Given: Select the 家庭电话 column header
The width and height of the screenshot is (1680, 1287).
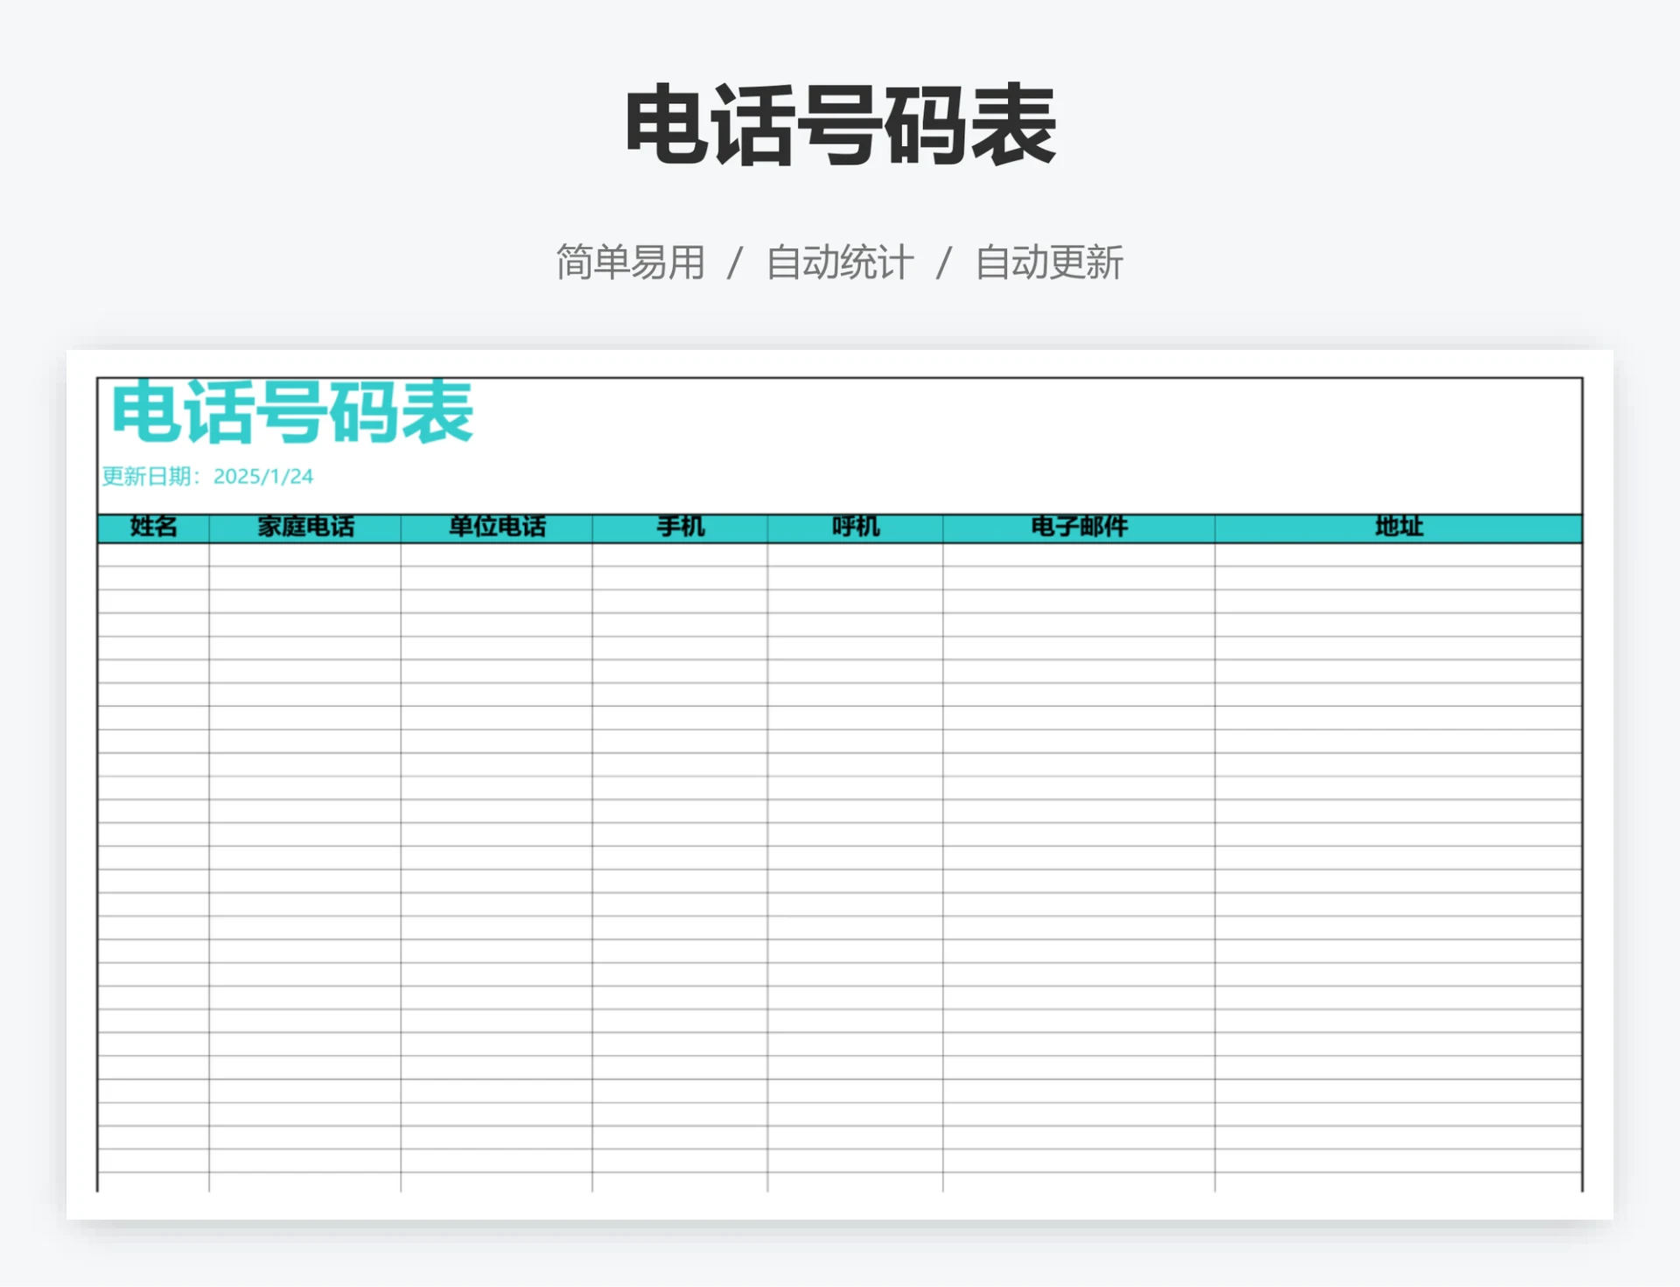Looking at the screenshot, I should 304,528.
